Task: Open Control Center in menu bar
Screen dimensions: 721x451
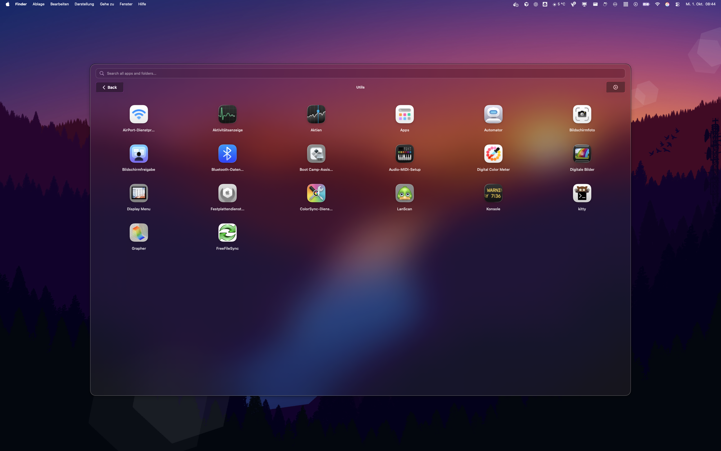Action: click(677, 4)
